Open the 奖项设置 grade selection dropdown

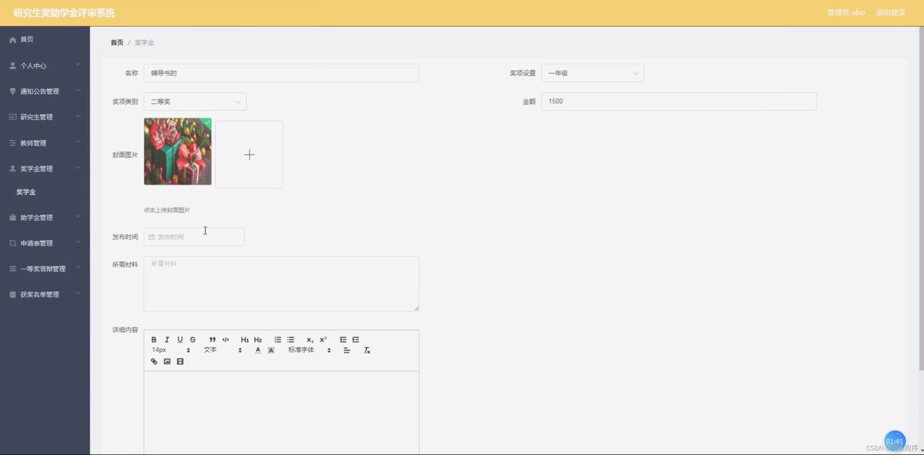tap(592, 73)
